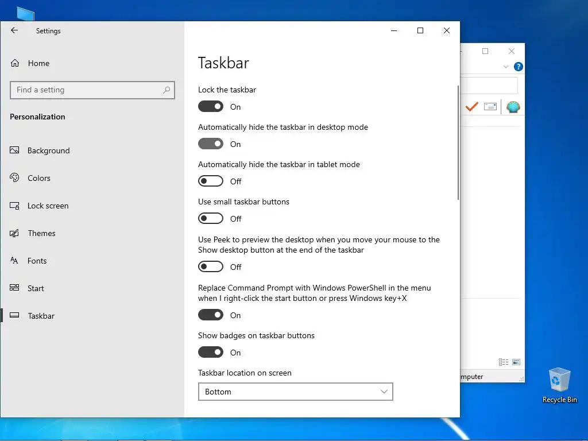
Task: Maximize the Settings window
Action: tap(420, 31)
